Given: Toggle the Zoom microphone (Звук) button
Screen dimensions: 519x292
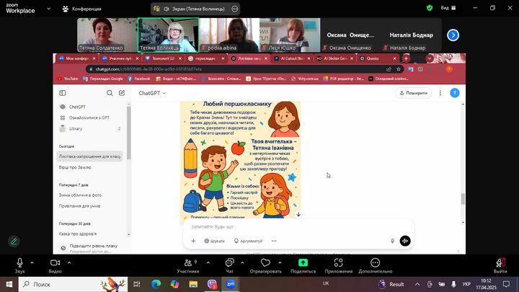Looking at the screenshot, I should pos(20,265).
